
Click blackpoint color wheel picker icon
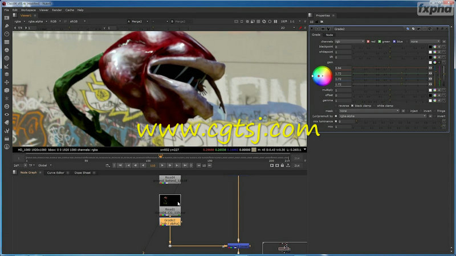(x=435, y=47)
